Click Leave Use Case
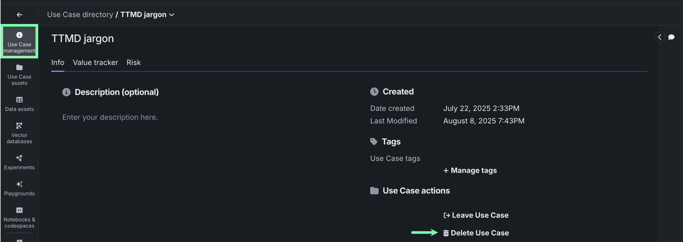The width and height of the screenshot is (683, 242). click(x=476, y=215)
